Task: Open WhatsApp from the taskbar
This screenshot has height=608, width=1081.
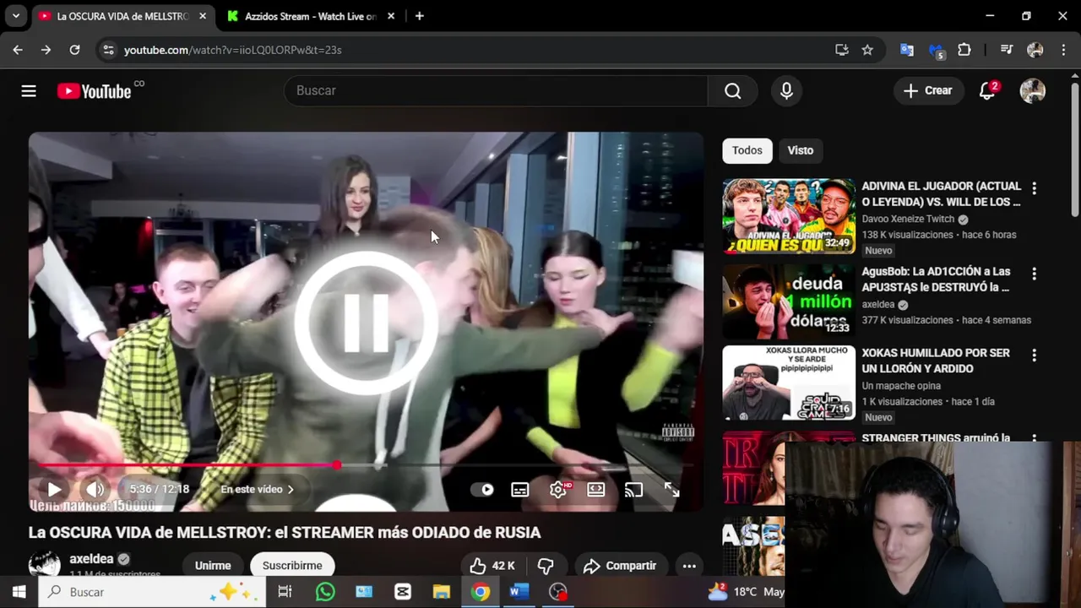Action: (x=325, y=592)
